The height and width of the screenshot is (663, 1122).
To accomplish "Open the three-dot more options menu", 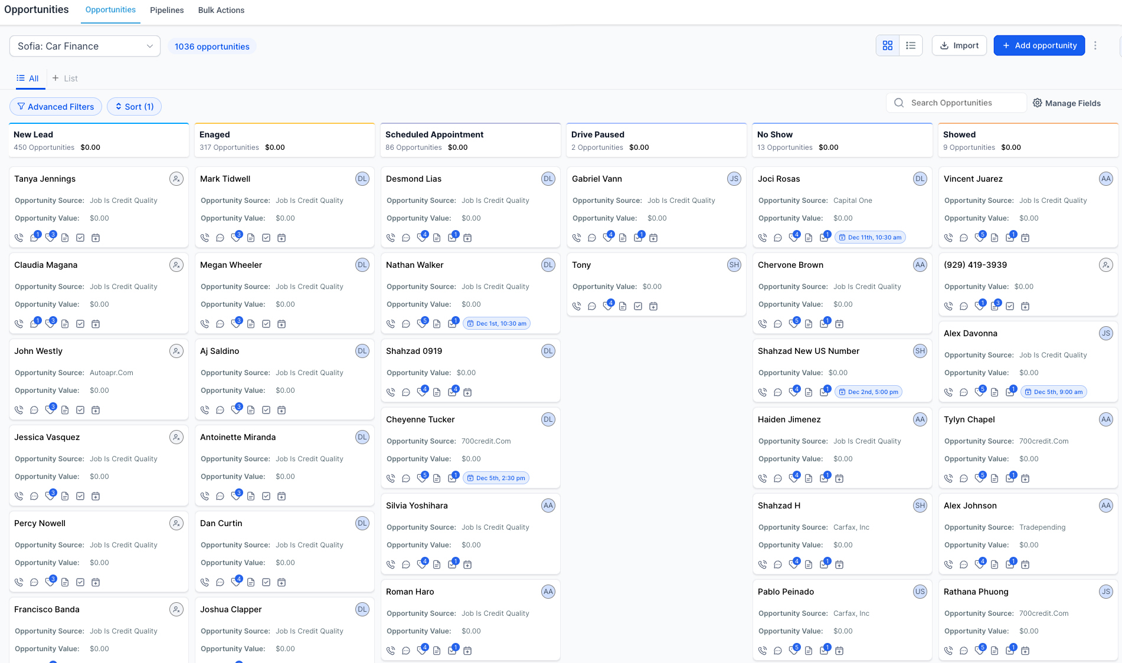I will 1095,45.
